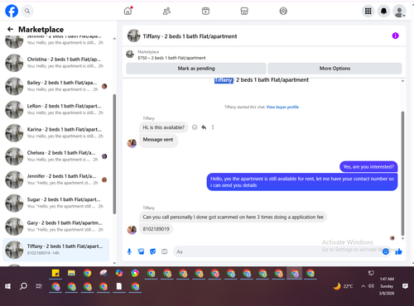
Task: Click the Facebook logo
Action: (x=12, y=11)
